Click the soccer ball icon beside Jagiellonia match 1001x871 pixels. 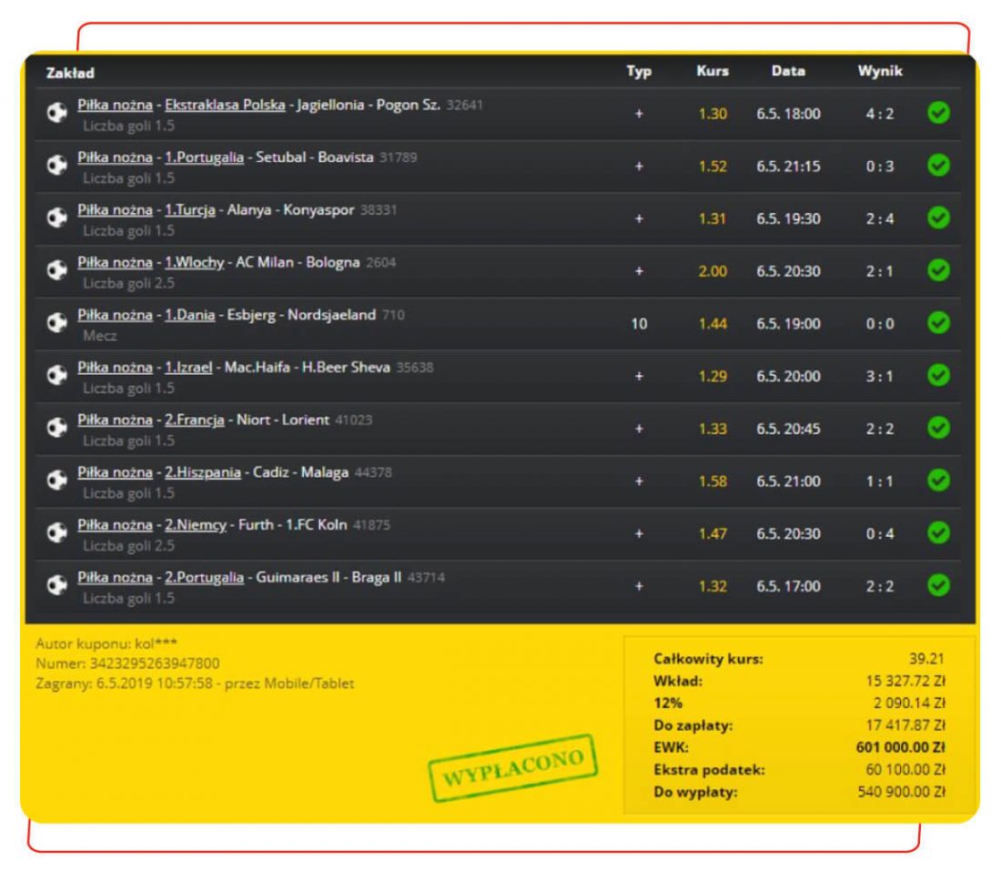tap(56, 113)
